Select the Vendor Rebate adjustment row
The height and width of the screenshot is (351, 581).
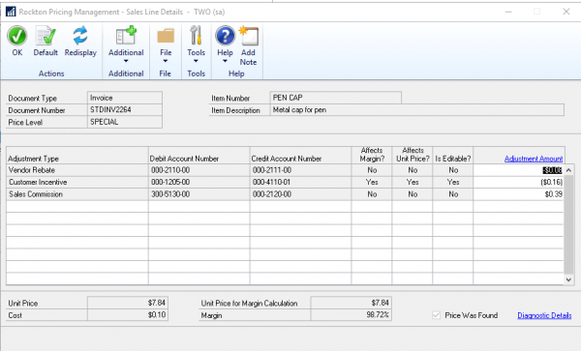click(x=286, y=170)
